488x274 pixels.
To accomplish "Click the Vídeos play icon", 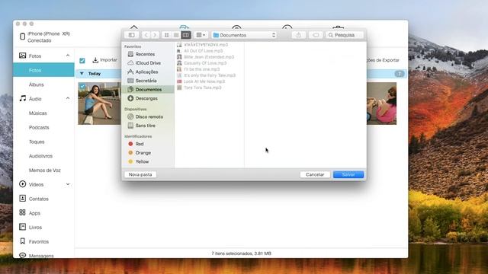I will tap(22, 184).
